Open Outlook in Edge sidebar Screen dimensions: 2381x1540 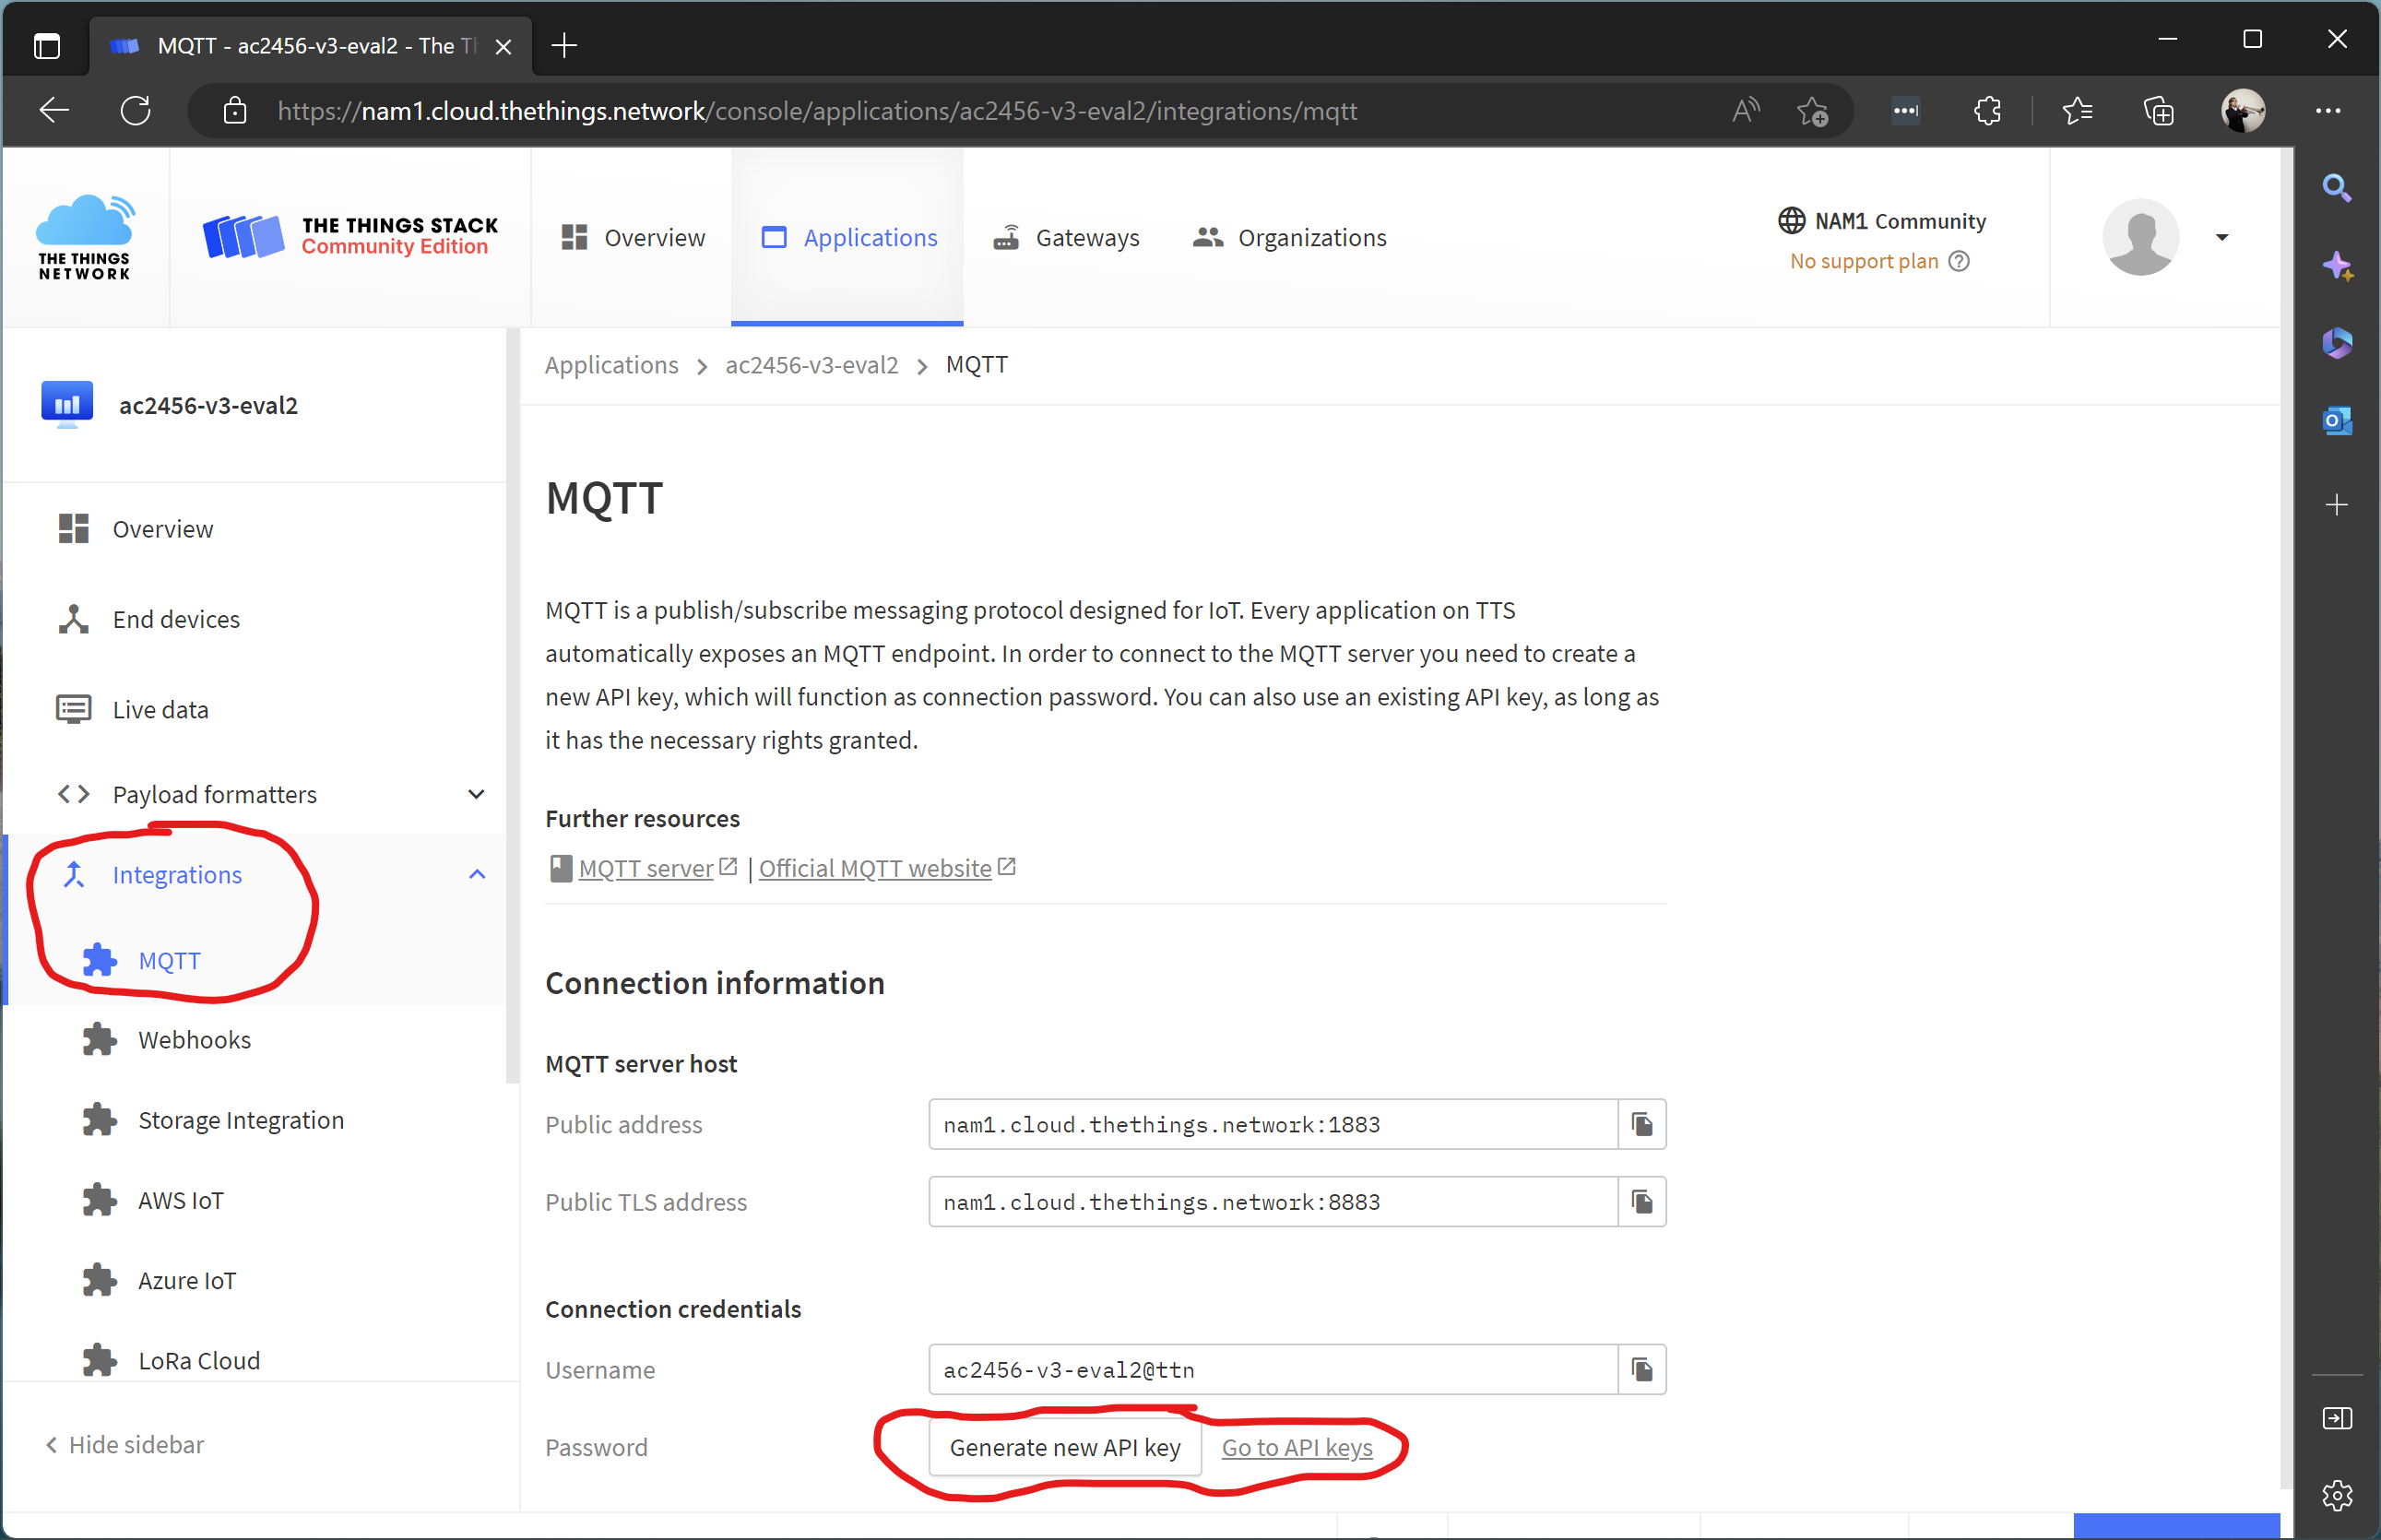click(x=2336, y=421)
